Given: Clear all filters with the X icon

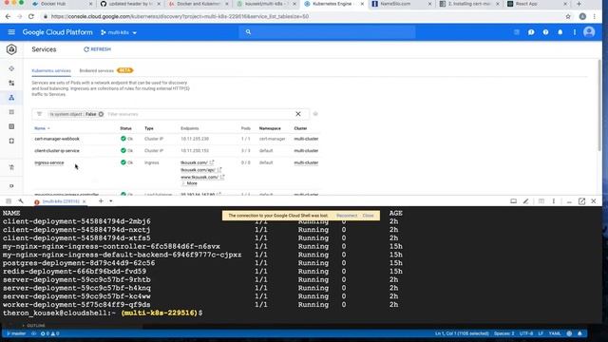Looking at the screenshot, I should coord(298,114).
